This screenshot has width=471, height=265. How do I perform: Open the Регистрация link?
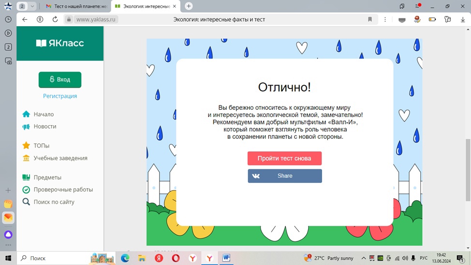pos(60,96)
